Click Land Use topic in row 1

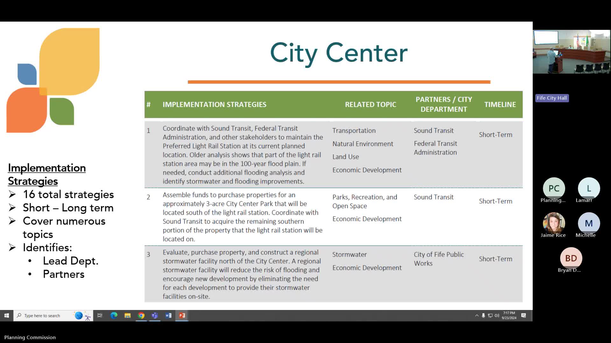(x=346, y=157)
